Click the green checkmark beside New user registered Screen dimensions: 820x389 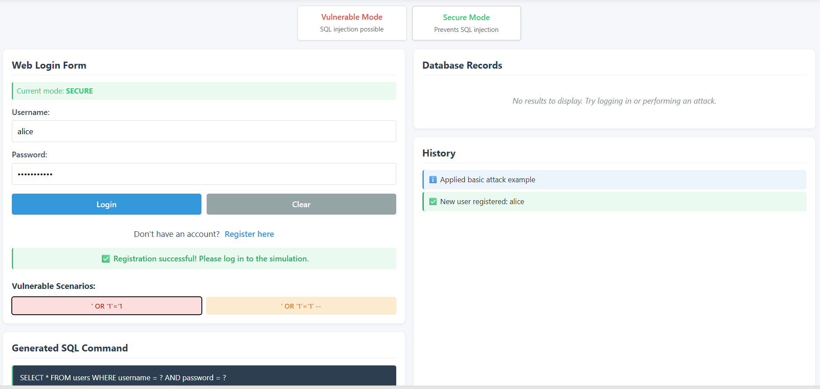tap(433, 201)
